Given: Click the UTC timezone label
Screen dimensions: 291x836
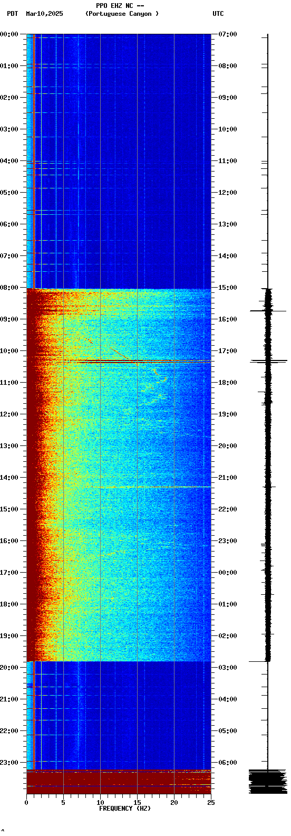Looking at the screenshot, I should pyautogui.click(x=218, y=14).
